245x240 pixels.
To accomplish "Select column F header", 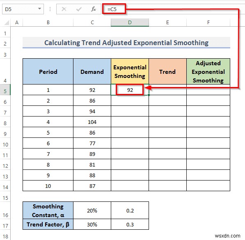I will point(208,23).
